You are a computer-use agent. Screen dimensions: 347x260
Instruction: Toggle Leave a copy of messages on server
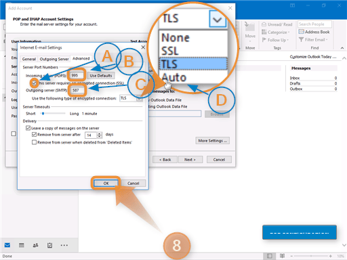pyautogui.click(x=28, y=128)
